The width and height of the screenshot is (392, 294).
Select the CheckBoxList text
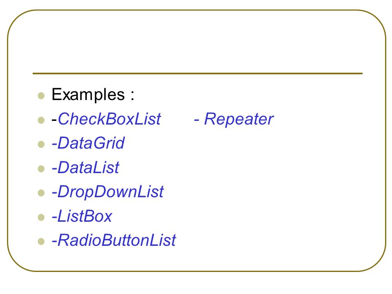coord(109,119)
